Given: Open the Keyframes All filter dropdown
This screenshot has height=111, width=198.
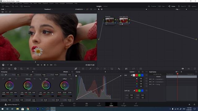Looking at the screenshot, I should point(177,72).
